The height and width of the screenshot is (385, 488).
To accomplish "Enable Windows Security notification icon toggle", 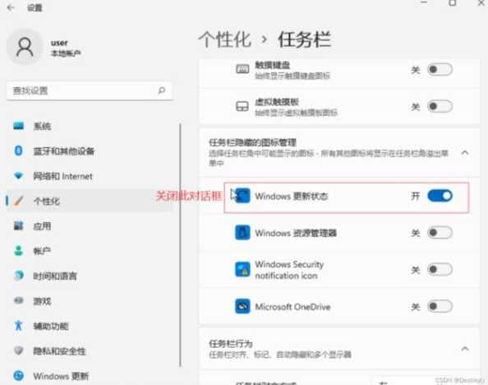I will click(440, 270).
